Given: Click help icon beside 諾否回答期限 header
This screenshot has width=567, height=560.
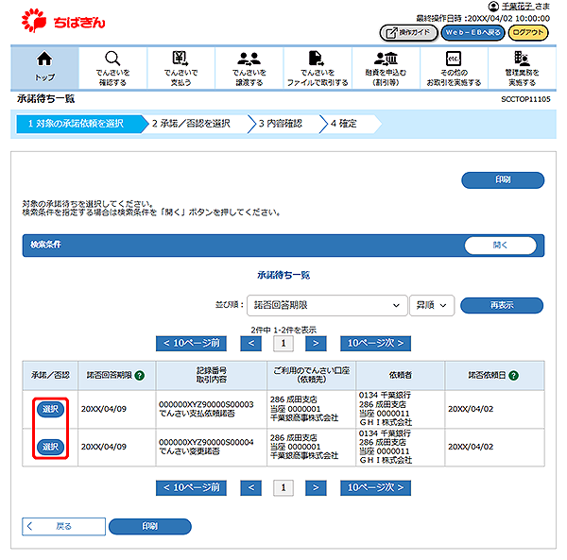Looking at the screenshot, I should click(139, 375).
